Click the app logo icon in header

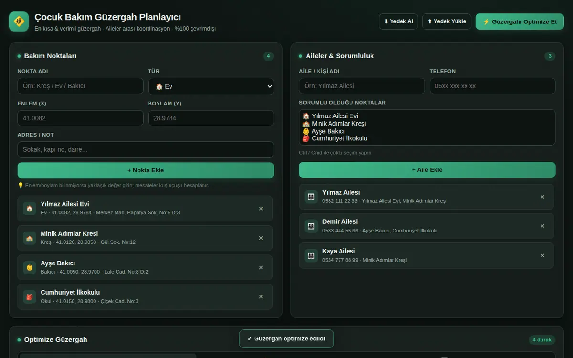(x=19, y=21)
